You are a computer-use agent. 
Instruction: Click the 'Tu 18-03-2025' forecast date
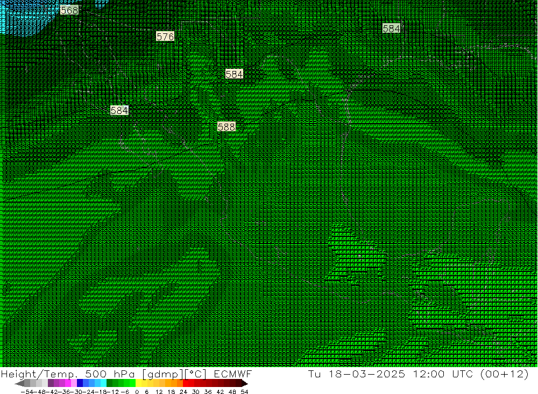pyautogui.click(x=357, y=374)
